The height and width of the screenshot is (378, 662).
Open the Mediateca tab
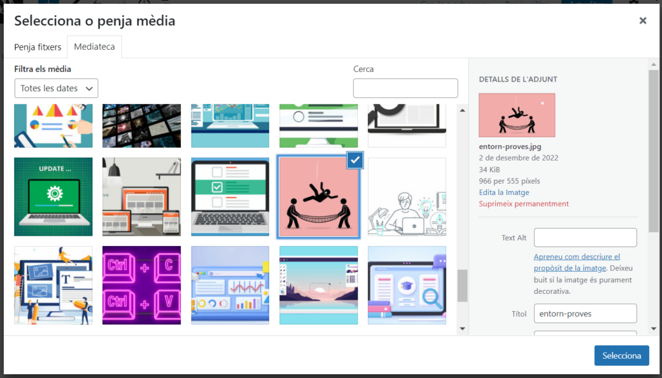coord(94,47)
